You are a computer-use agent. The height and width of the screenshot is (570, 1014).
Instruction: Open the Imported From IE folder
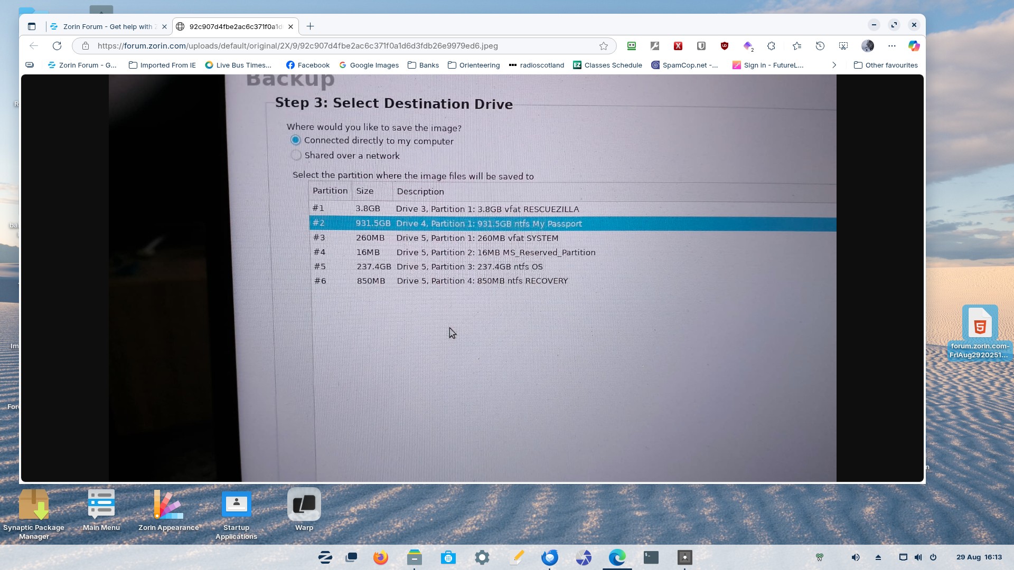pos(162,65)
